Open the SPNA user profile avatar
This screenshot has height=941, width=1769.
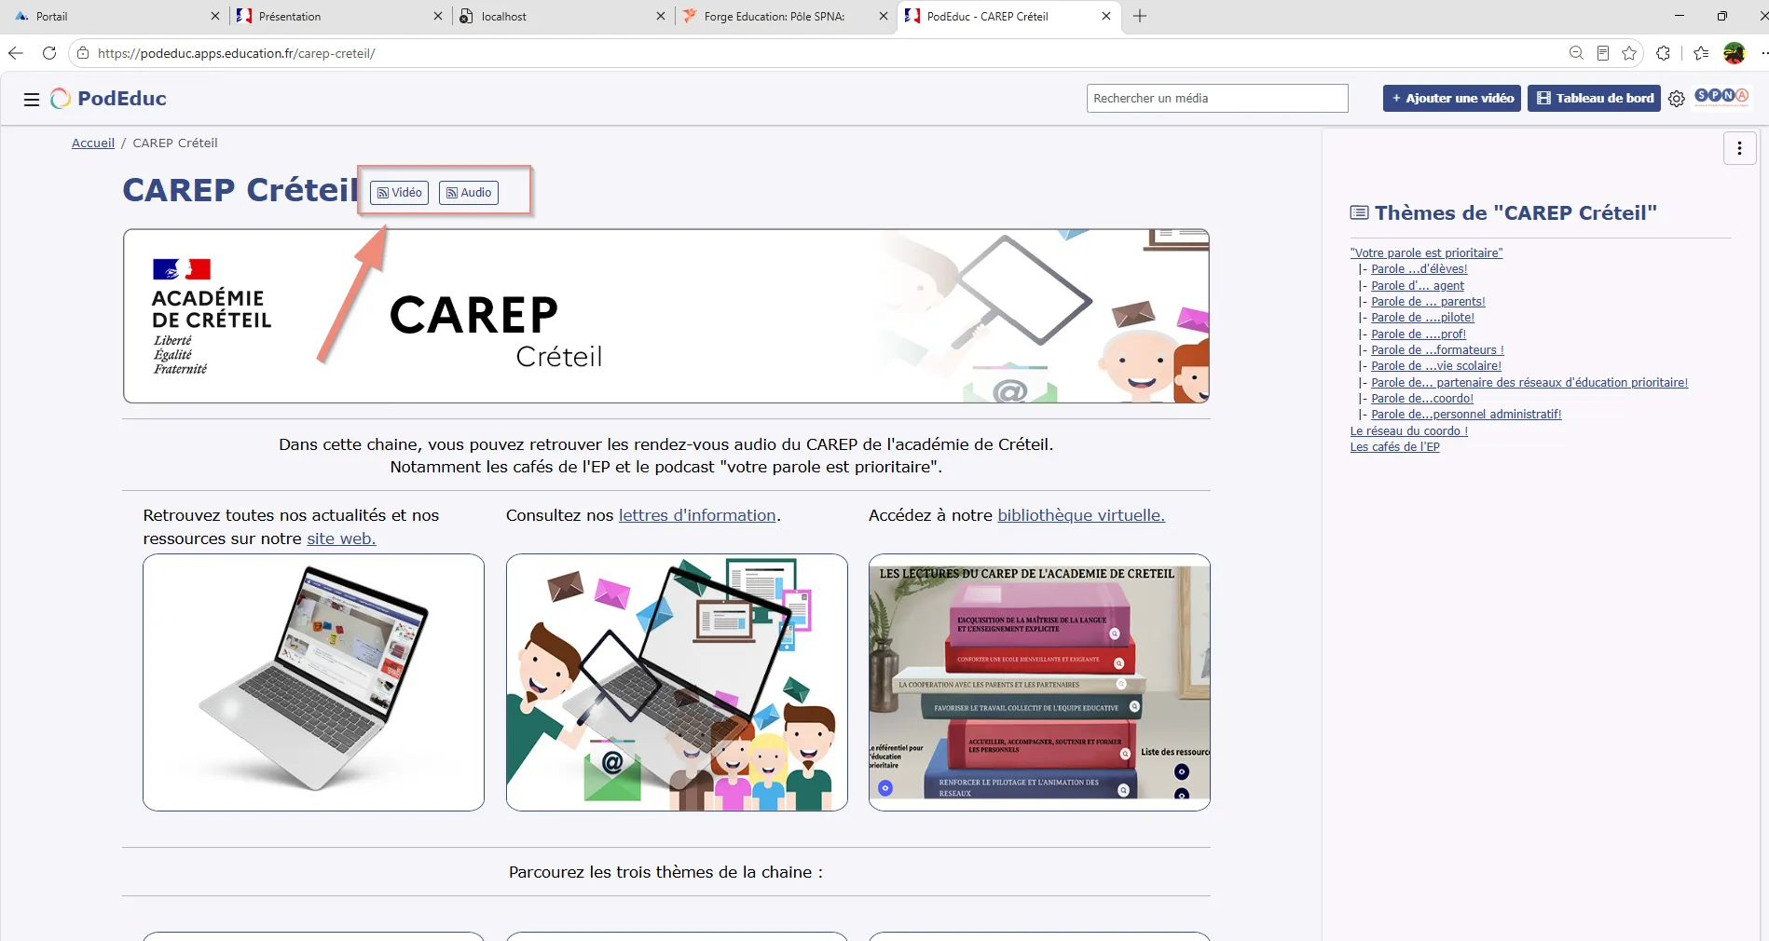point(1721,97)
